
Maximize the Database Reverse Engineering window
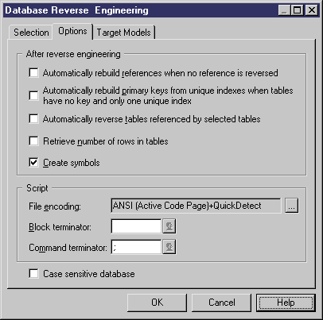297,10
